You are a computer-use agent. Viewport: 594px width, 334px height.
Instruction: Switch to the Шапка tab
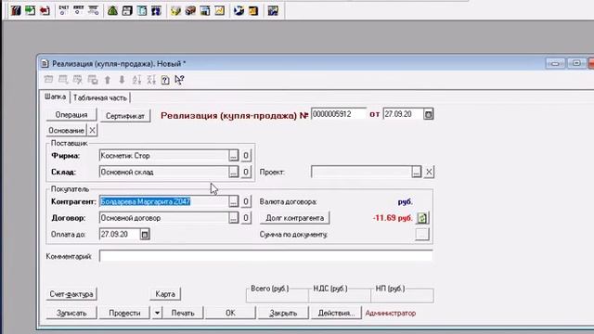pos(55,96)
